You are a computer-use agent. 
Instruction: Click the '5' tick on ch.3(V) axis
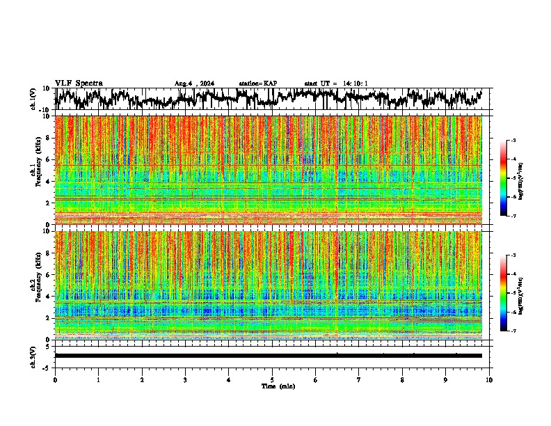[48, 347]
